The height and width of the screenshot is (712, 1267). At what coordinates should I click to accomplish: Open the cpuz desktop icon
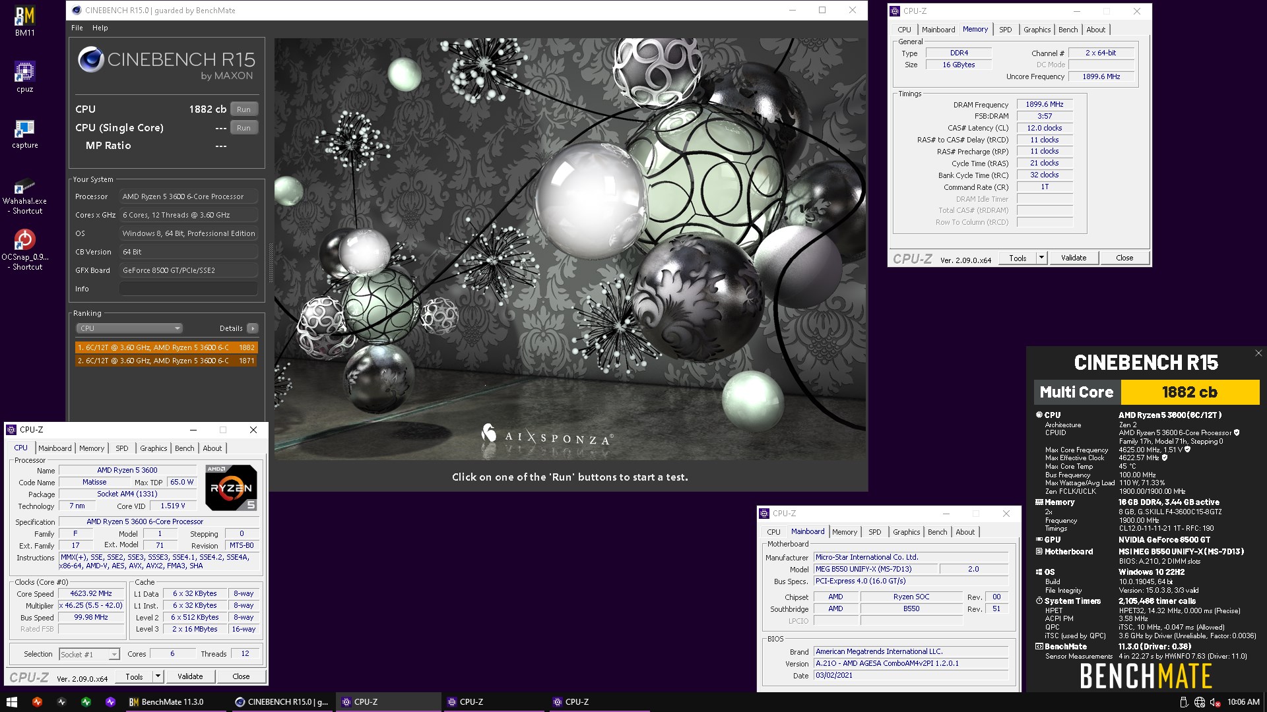pyautogui.click(x=24, y=76)
